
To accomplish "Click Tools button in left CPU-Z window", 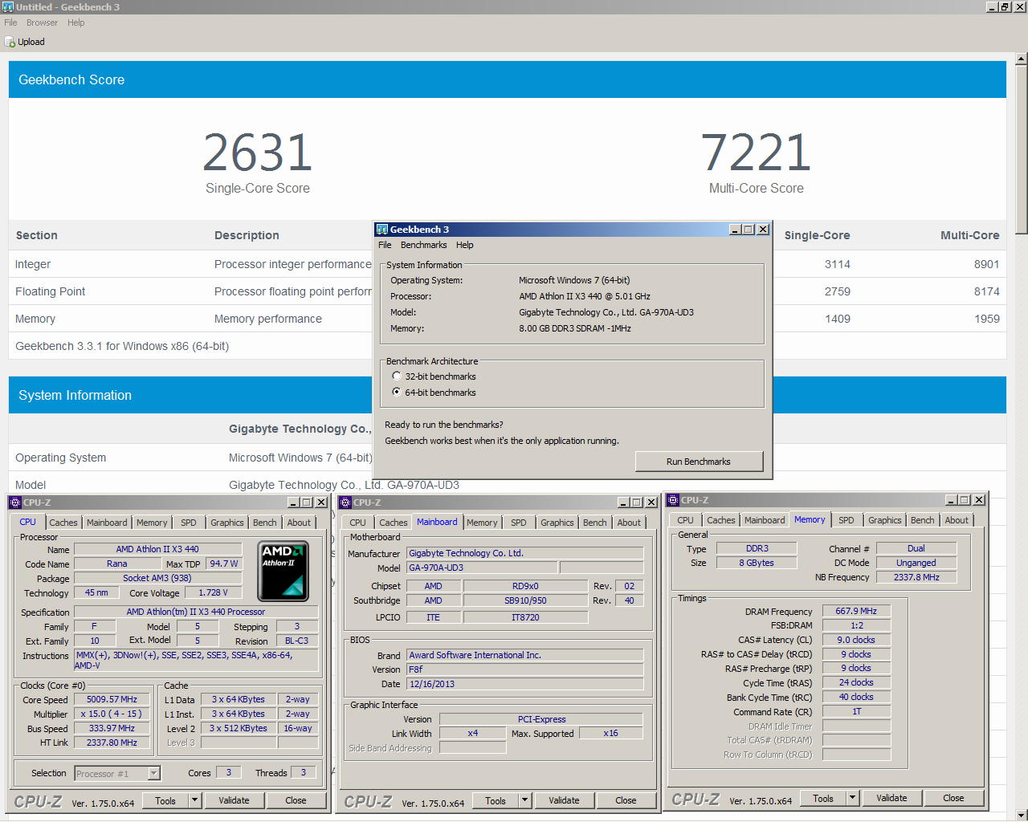I will coord(165,800).
